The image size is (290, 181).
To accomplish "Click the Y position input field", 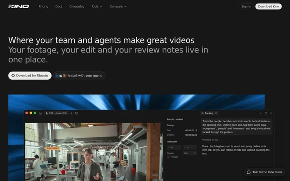I will point(190,148).
